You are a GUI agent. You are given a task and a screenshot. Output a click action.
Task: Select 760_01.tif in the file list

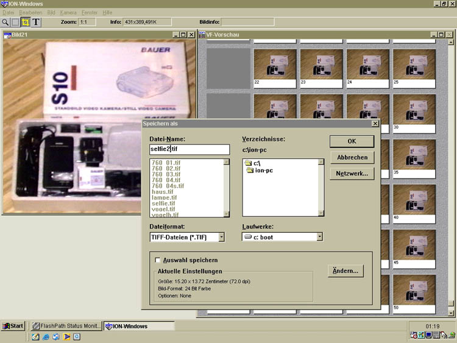(x=166, y=163)
